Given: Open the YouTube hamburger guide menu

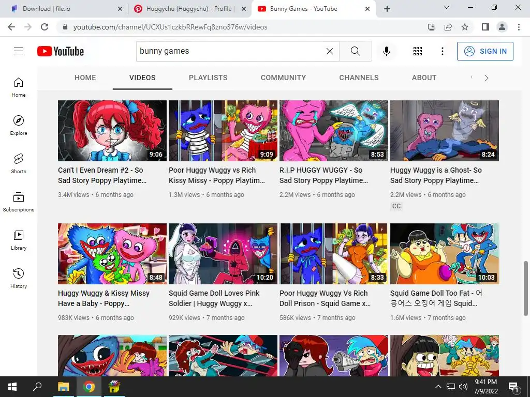Looking at the screenshot, I should pyautogui.click(x=19, y=51).
